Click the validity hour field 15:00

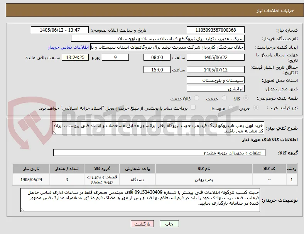point(157,70)
